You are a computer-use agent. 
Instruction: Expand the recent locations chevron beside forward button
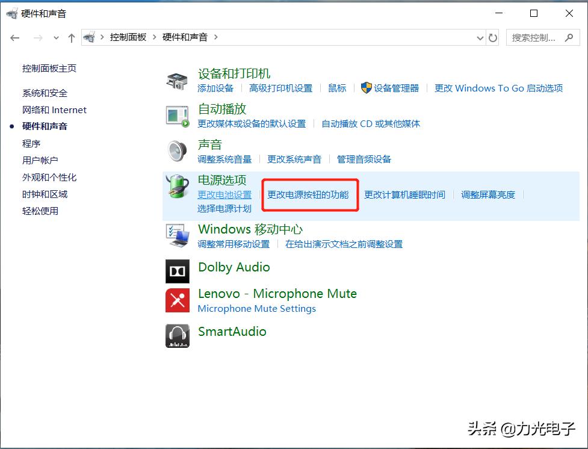pos(56,37)
